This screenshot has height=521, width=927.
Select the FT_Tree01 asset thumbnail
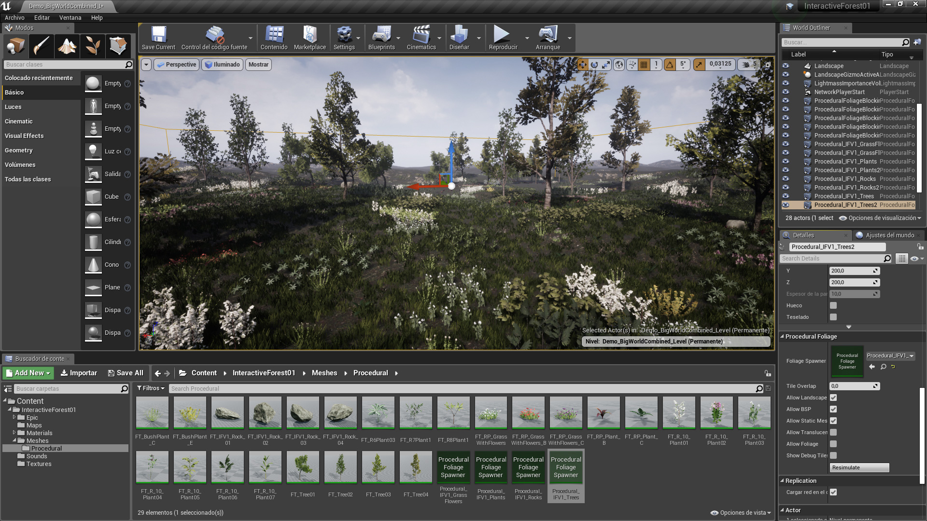(303, 467)
